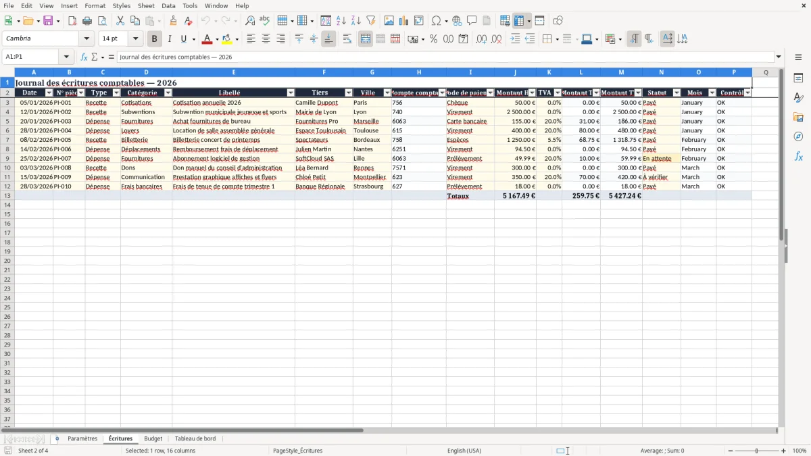Screen dimensions: 811x456
Task: Align text to bottom
Action: point(328,39)
